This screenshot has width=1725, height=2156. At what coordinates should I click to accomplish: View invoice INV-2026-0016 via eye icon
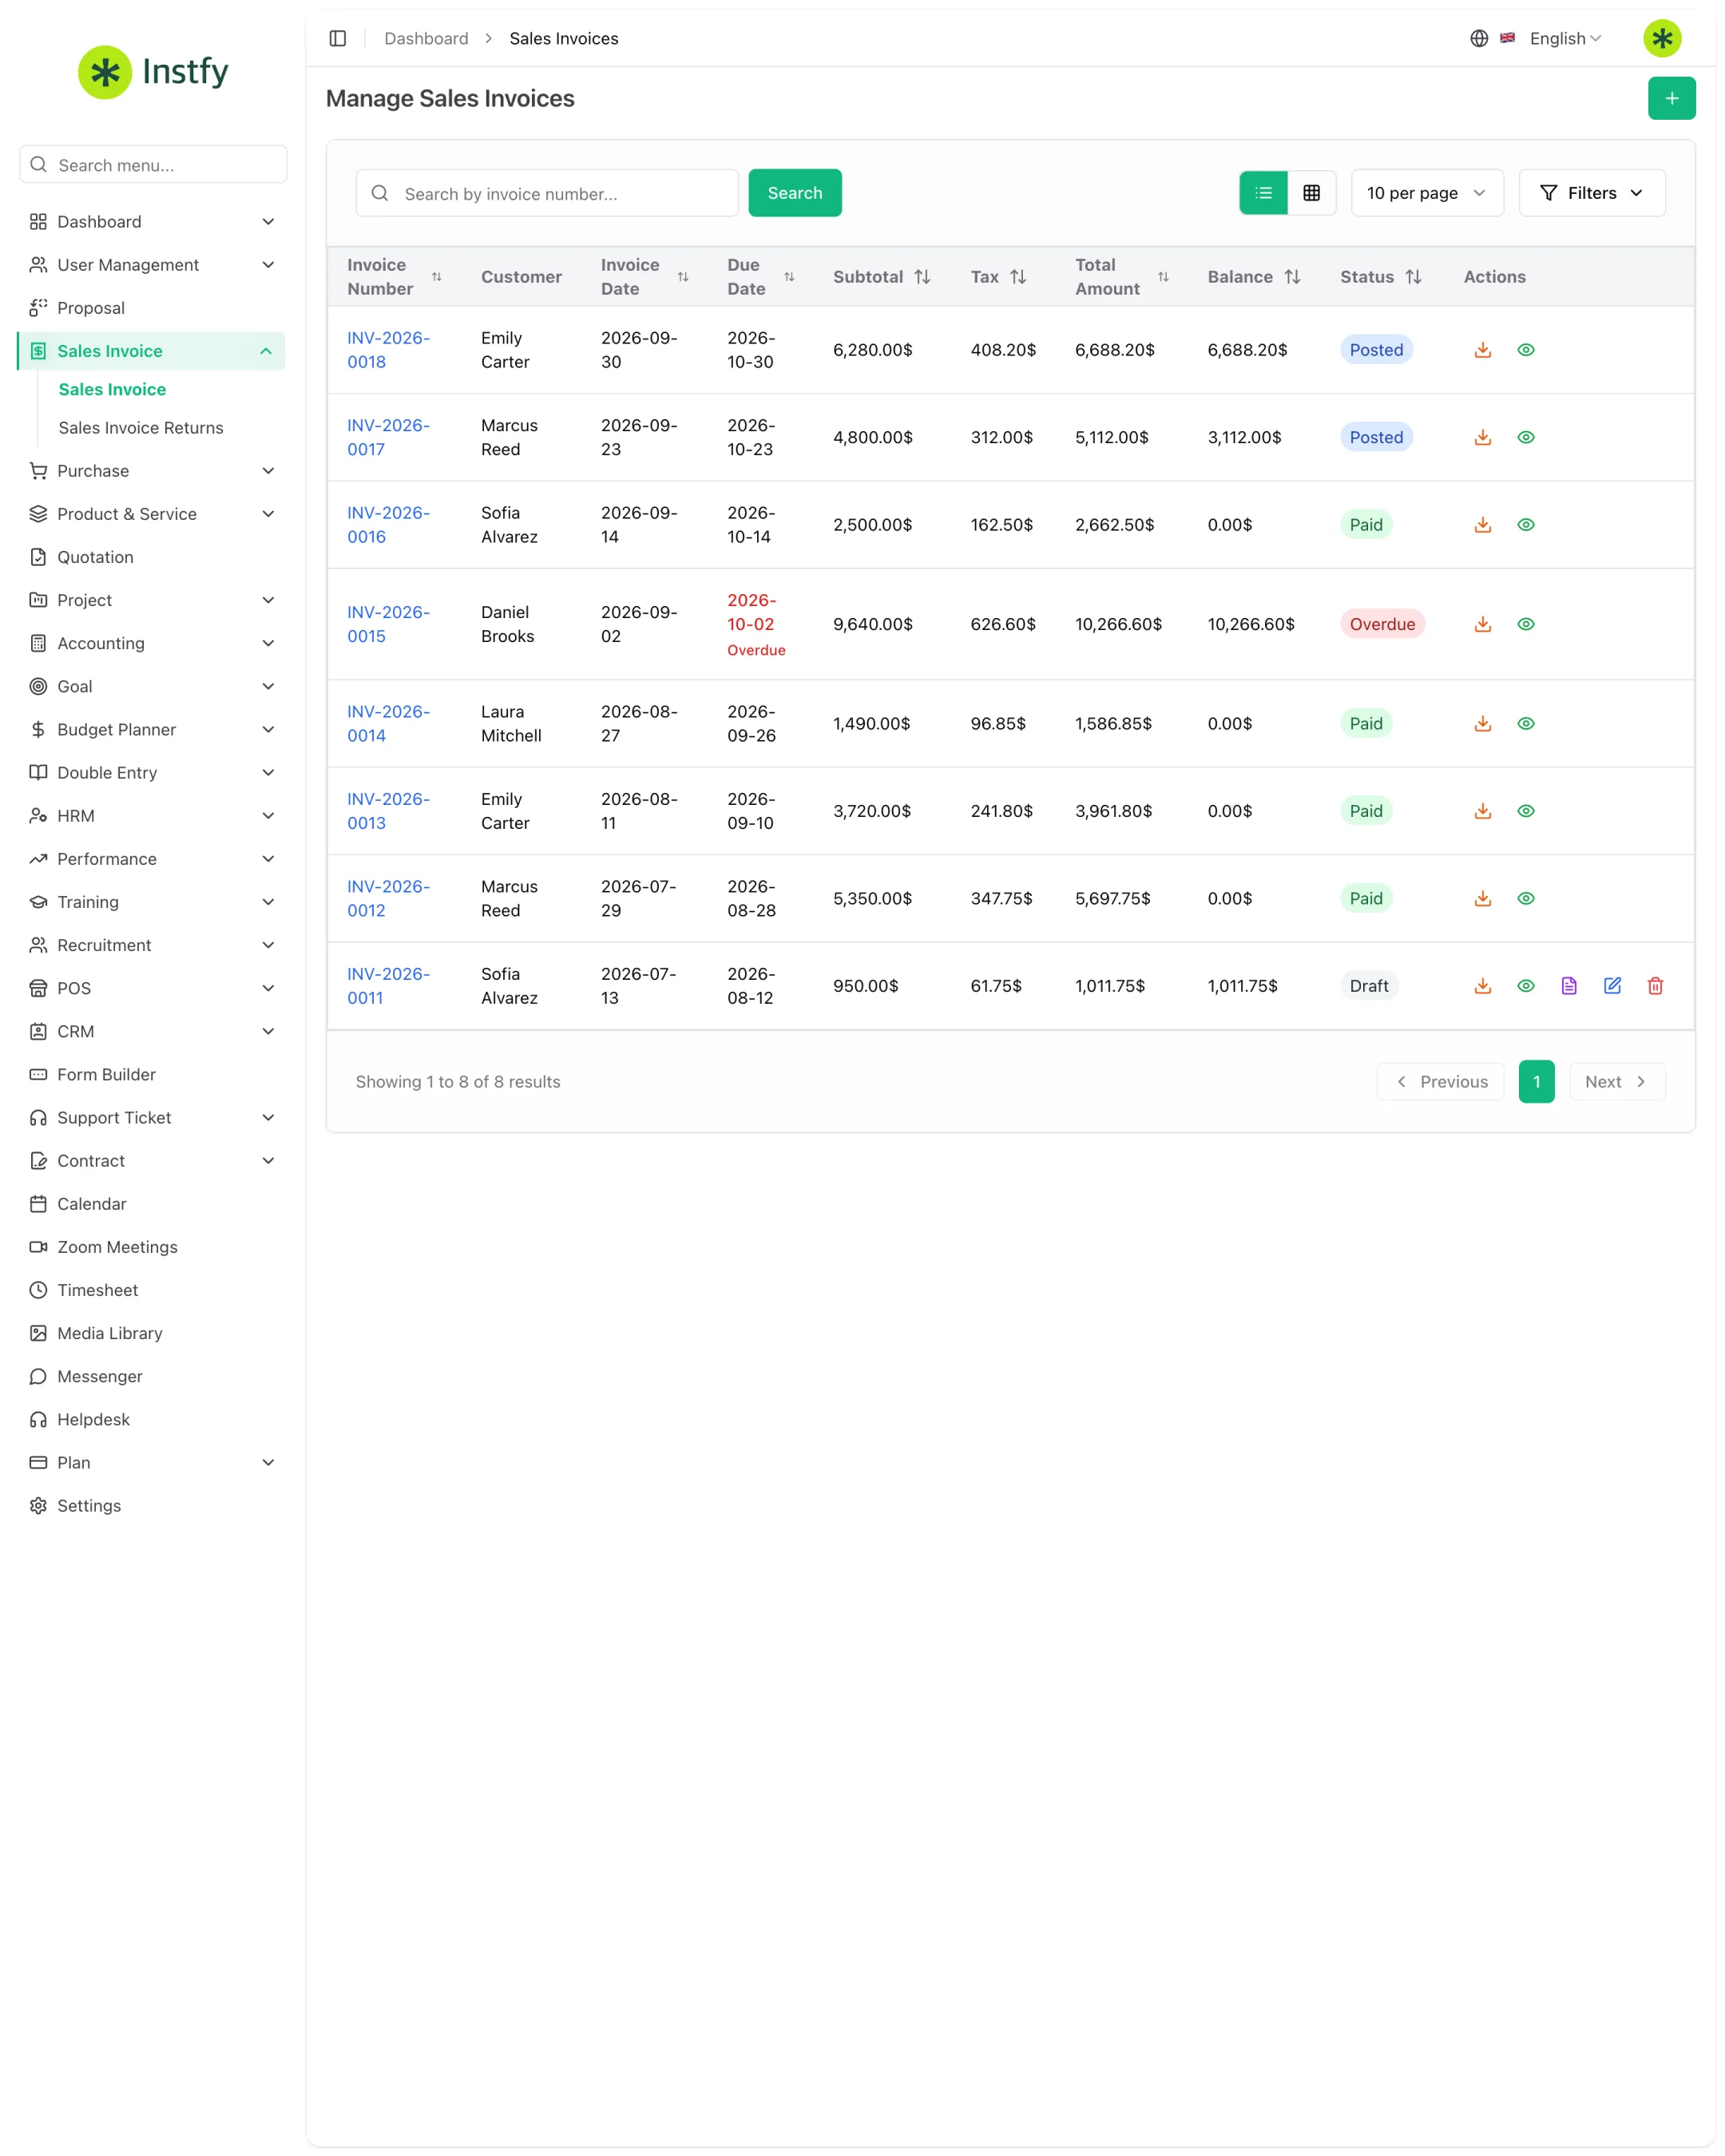tap(1525, 525)
